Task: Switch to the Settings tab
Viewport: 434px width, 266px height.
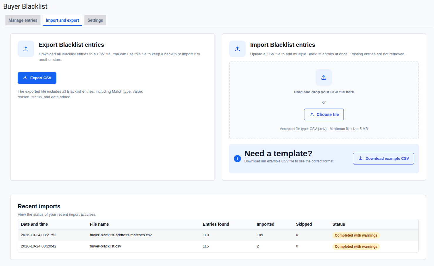Action: pyautogui.click(x=95, y=20)
